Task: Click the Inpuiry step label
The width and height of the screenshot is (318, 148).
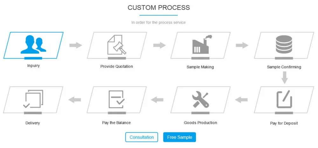Action: (33, 66)
